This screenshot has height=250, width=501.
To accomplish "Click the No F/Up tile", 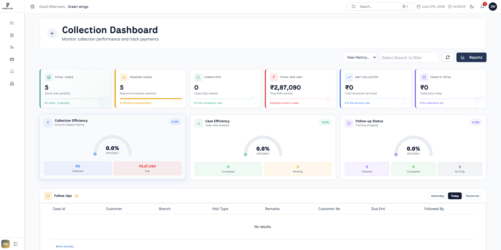I will click(x=460, y=169).
